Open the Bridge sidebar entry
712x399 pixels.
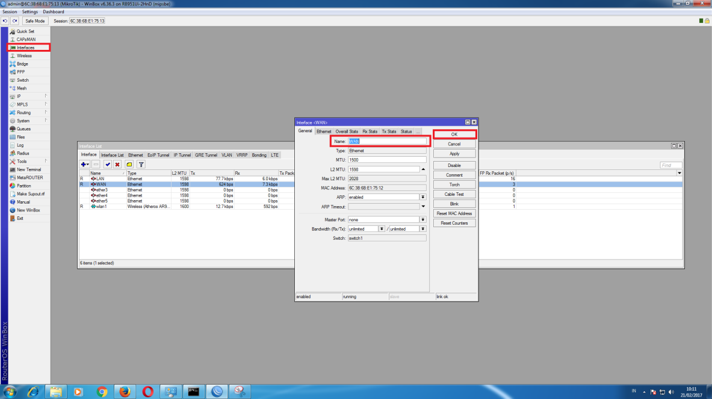pyautogui.click(x=22, y=64)
